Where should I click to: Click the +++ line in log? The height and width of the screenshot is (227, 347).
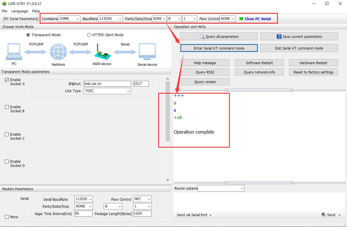point(179,95)
